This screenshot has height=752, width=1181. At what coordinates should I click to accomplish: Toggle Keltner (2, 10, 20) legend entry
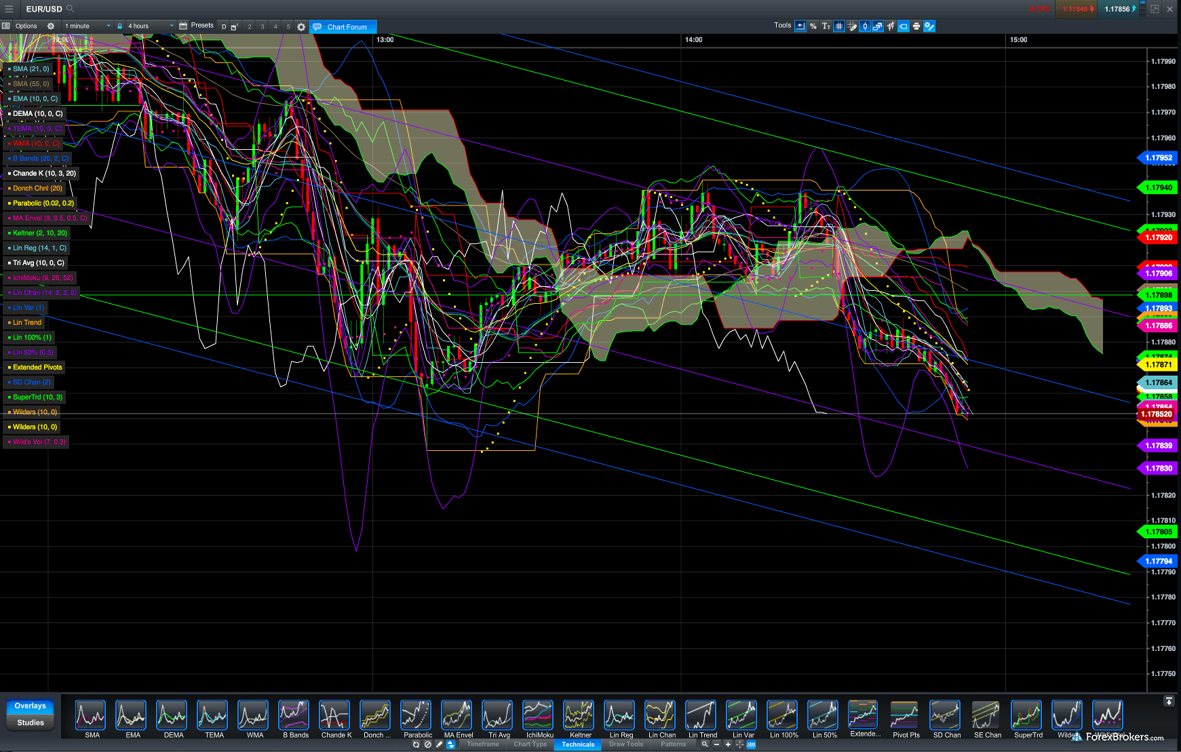click(37, 233)
